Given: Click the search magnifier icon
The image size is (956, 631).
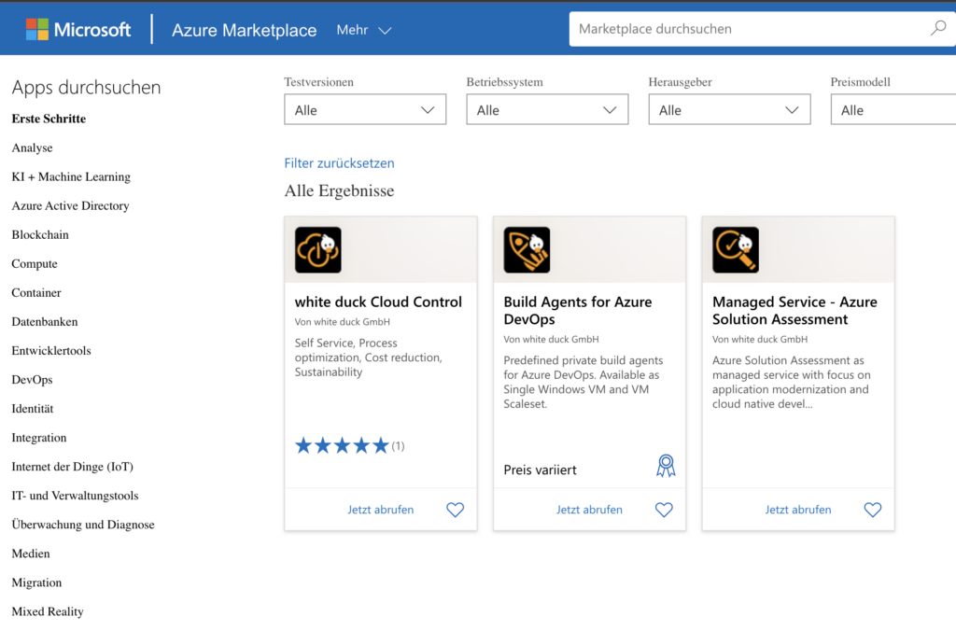Looking at the screenshot, I should 937,28.
